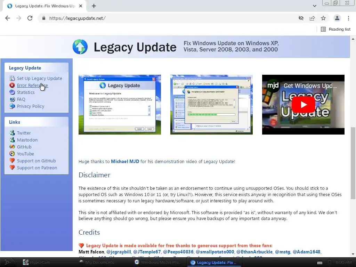Image resolution: width=356 pixels, height=267 pixels.
Task: Open the updates downloading screenshot thumbnail
Action: (211, 105)
